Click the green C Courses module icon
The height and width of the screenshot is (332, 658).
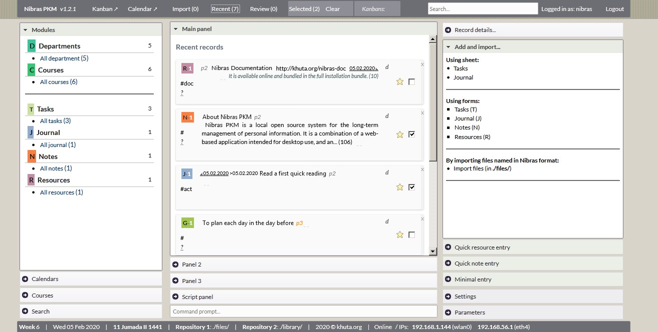[x=32, y=70]
